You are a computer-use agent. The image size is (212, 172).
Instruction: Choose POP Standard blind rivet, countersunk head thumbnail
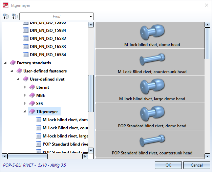pos(150,144)
